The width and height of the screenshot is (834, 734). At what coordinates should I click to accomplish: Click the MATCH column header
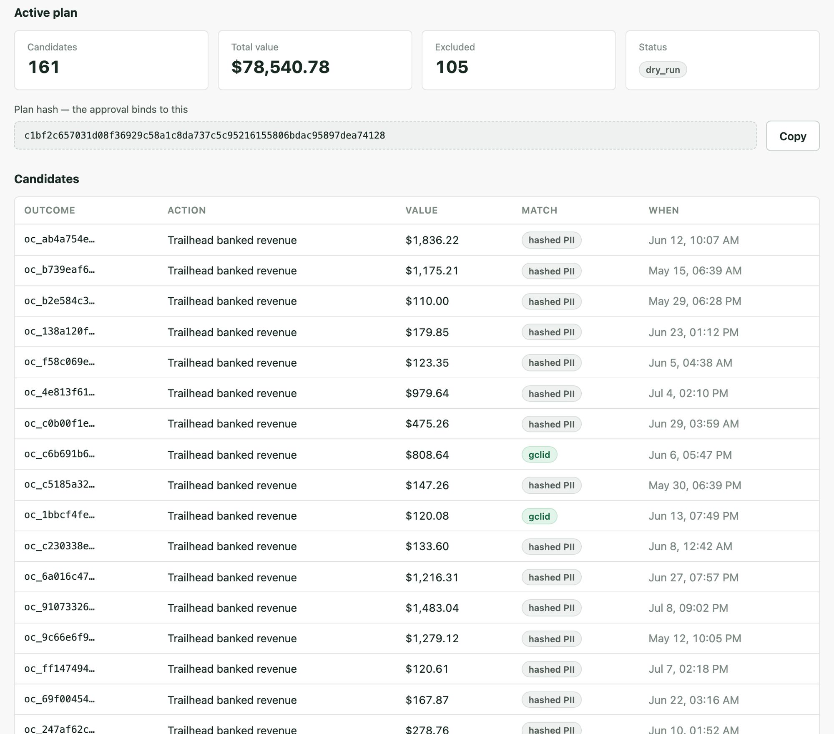pos(539,210)
